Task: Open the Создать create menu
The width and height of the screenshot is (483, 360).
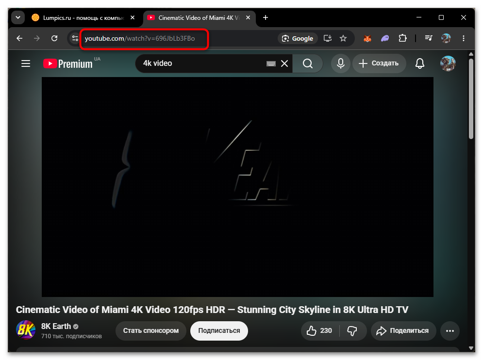Action: (x=379, y=63)
